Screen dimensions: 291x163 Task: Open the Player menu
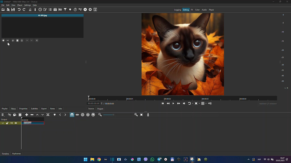coord(20,5)
